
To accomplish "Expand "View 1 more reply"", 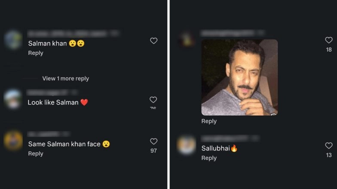I will (65, 78).
